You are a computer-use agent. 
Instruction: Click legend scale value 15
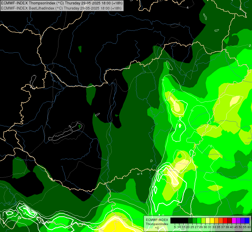pos(184,227)
